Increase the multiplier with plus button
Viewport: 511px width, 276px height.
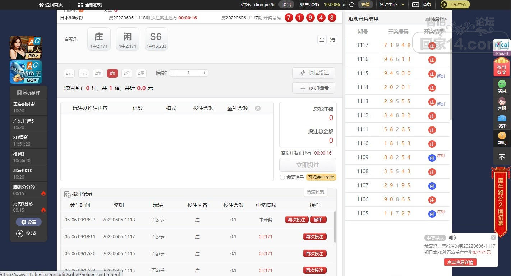click(204, 73)
